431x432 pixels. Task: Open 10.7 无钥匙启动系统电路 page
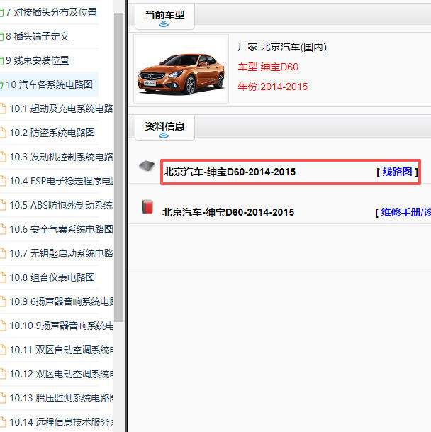click(x=61, y=253)
